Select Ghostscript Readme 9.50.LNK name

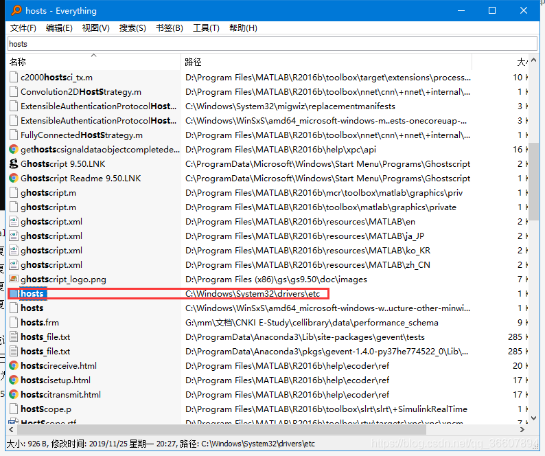pos(80,178)
